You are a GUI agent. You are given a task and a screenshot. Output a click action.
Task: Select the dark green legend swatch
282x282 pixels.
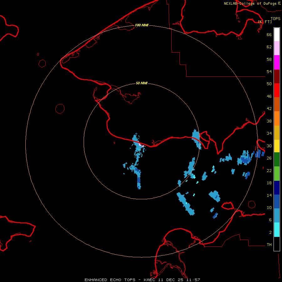[277, 159]
